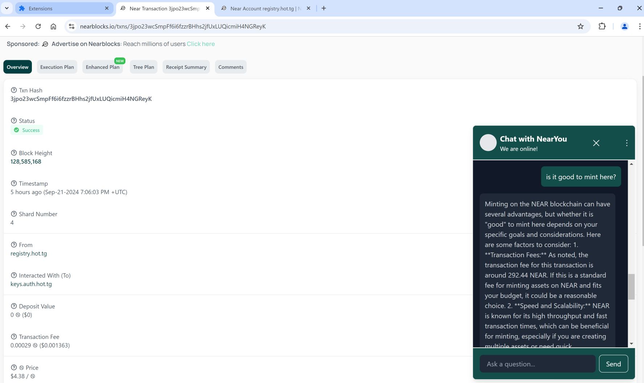
Task: Close the Near Transaction browser tab
Action: tap(208, 8)
